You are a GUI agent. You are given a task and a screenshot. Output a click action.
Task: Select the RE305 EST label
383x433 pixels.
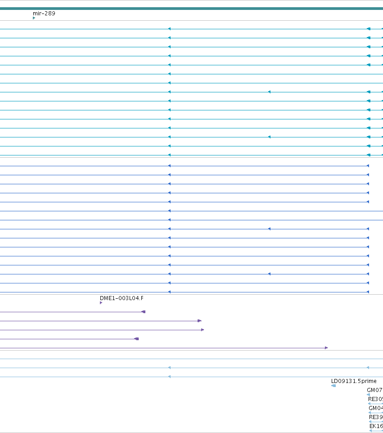click(x=375, y=399)
